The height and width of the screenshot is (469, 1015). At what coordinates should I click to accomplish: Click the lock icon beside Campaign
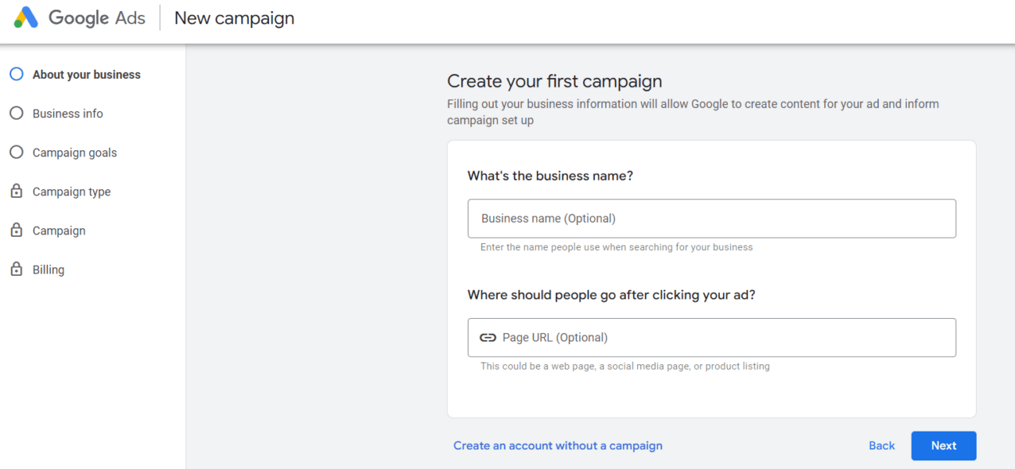click(x=16, y=231)
